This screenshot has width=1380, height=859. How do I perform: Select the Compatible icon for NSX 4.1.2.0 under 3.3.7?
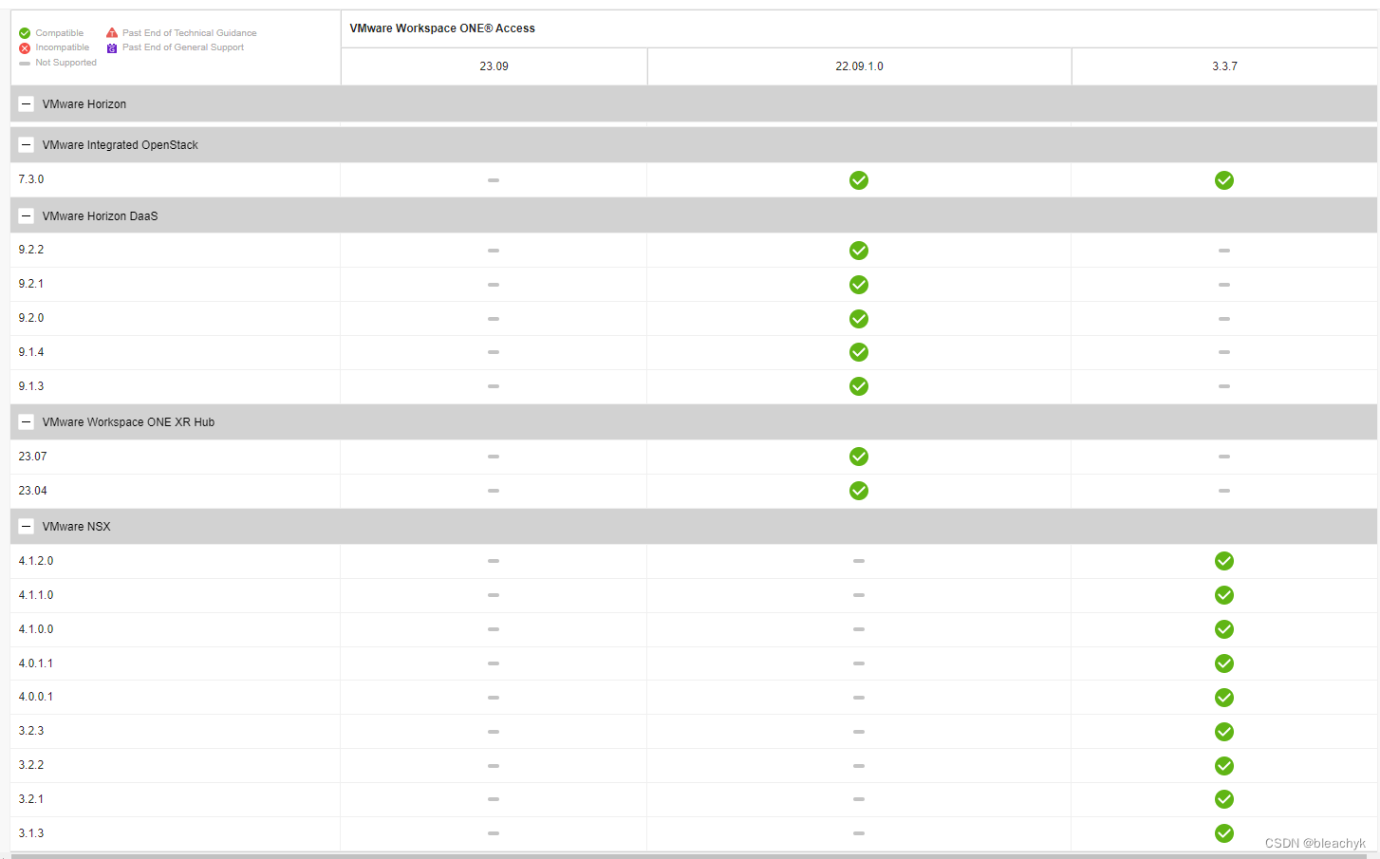(1223, 561)
